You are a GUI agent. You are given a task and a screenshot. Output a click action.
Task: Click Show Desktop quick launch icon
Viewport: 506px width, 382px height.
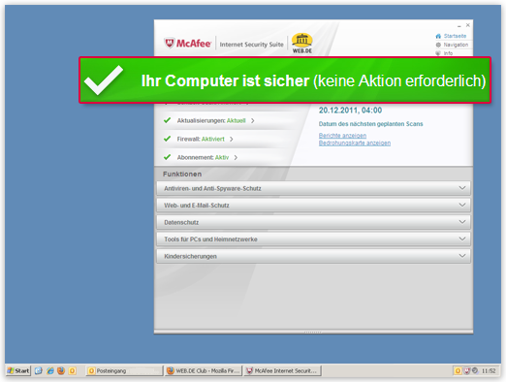pyautogui.click(x=39, y=370)
